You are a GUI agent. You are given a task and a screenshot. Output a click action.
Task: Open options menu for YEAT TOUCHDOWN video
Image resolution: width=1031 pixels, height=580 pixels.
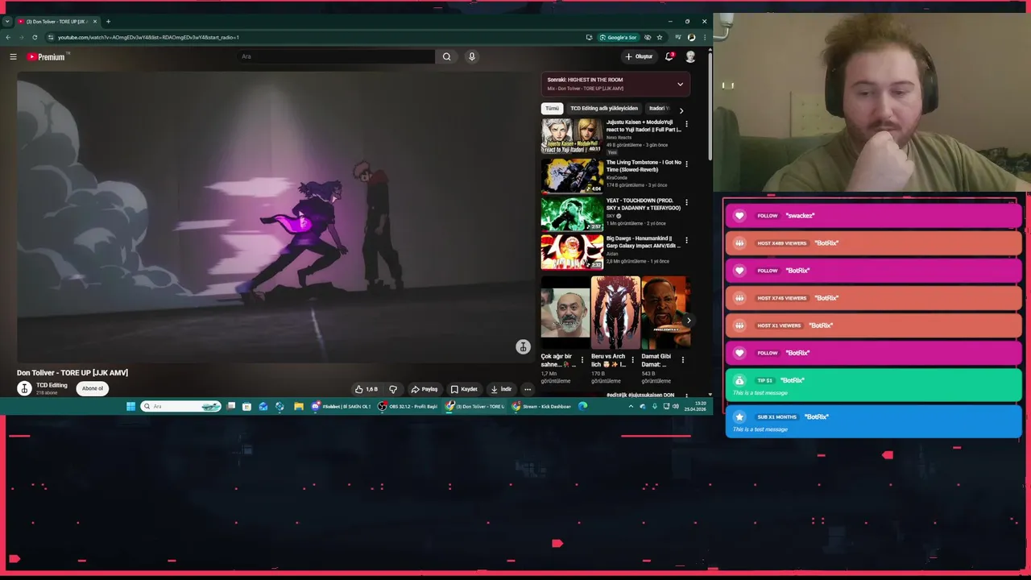click(x=686, y=203)
